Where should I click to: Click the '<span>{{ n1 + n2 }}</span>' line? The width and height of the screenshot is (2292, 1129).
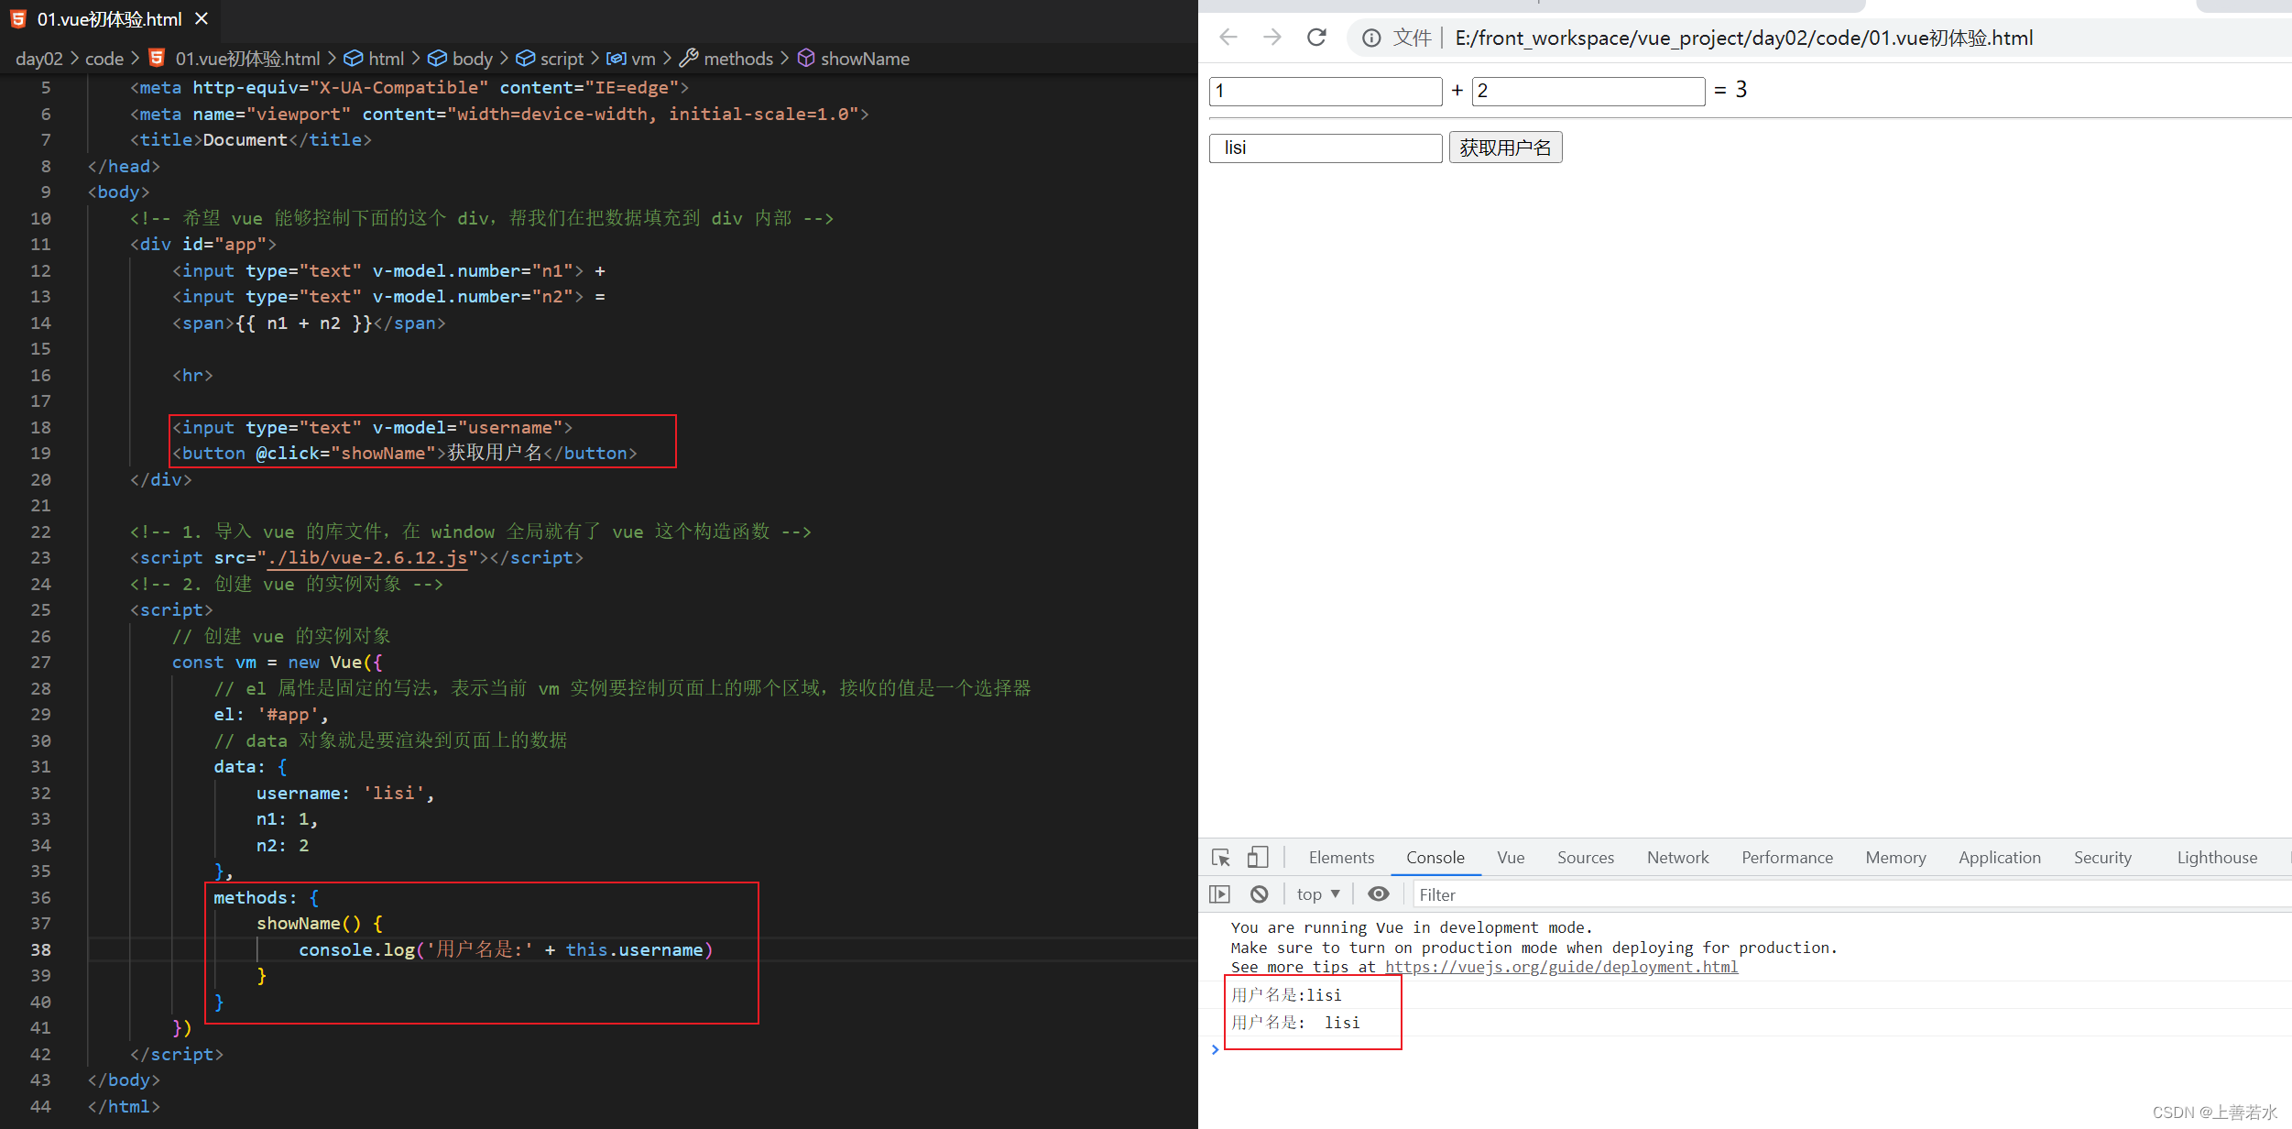click(x=309, y=323)
